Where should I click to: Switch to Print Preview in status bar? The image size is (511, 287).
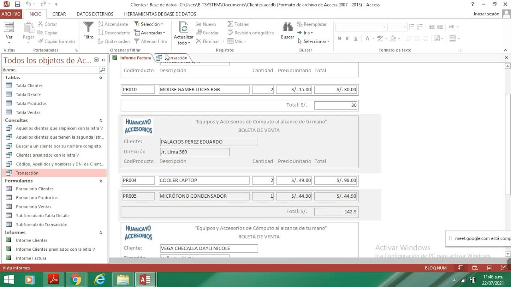coord(475,268)
